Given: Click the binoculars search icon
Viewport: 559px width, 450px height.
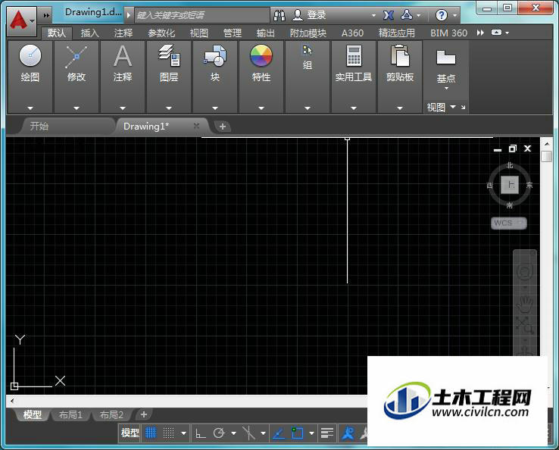Looking at the screenshot, I should click(279, 15).
